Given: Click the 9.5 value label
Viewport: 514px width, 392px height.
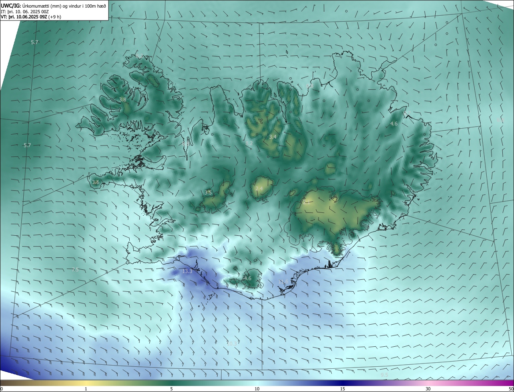Looking at the screenshot, I should (x=384, y=375).
